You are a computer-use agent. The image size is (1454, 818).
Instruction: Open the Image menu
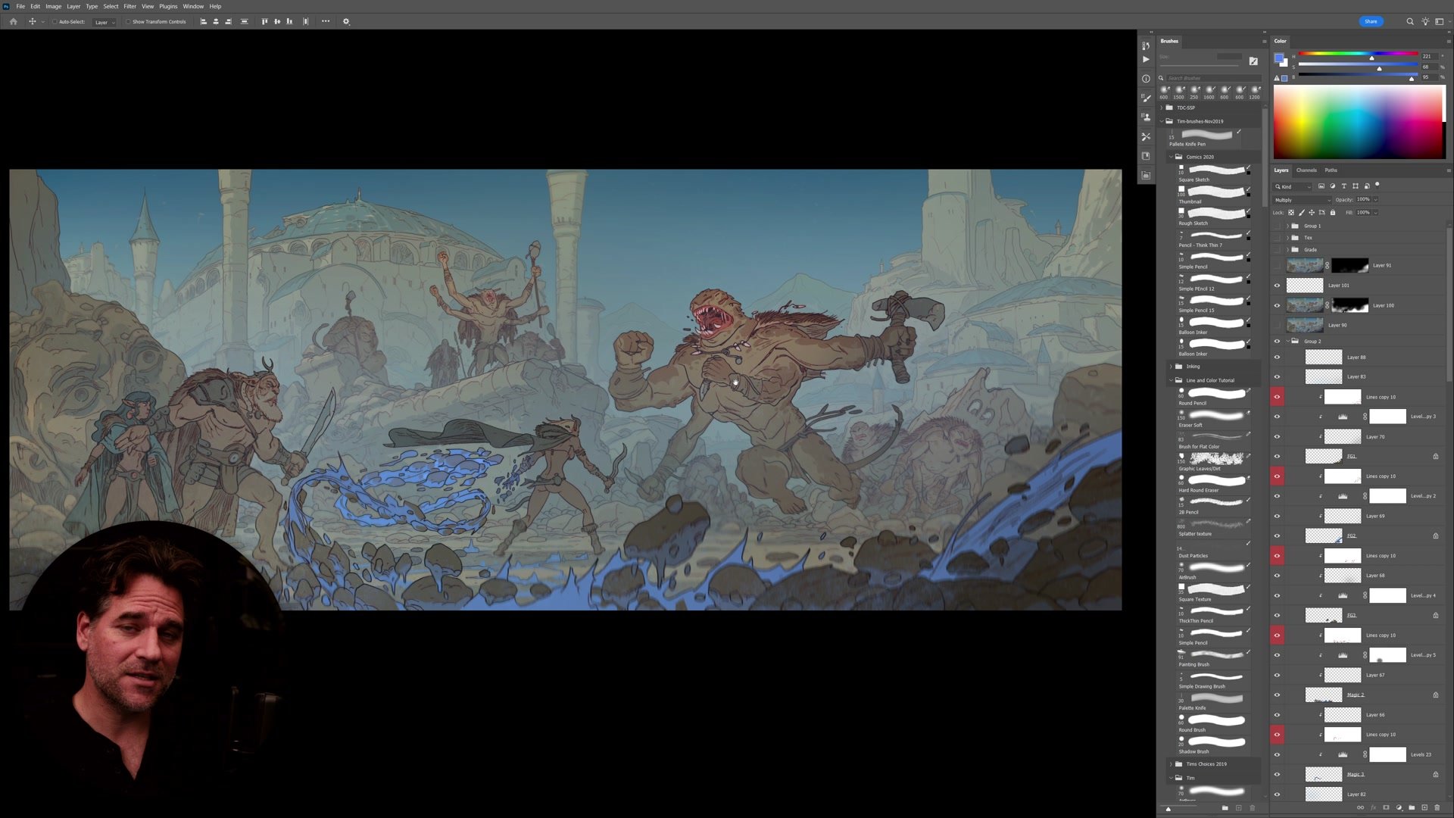pos(53,6)
